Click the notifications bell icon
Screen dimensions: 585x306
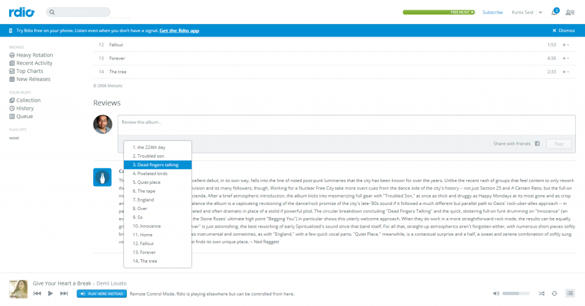coord(554,12)
